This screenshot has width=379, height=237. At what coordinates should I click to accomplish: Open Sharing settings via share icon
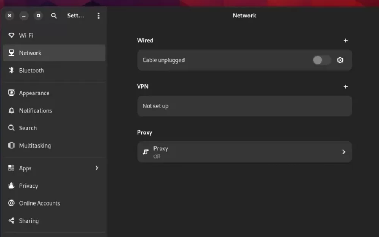(x=11, y=221)
